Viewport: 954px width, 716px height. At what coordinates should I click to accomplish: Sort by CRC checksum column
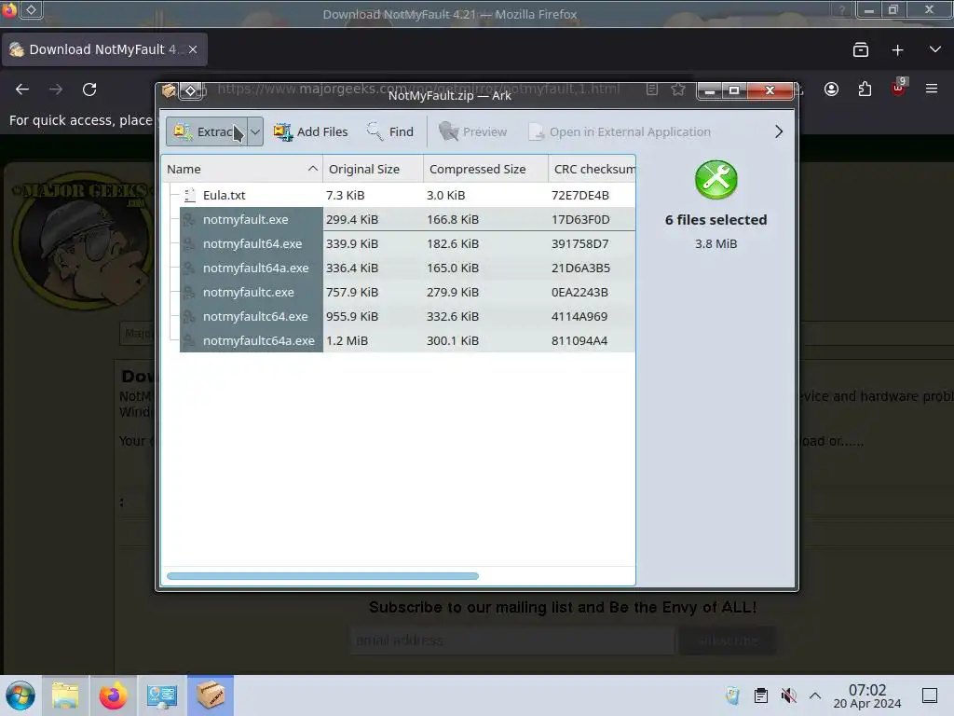tap(592, 170)
